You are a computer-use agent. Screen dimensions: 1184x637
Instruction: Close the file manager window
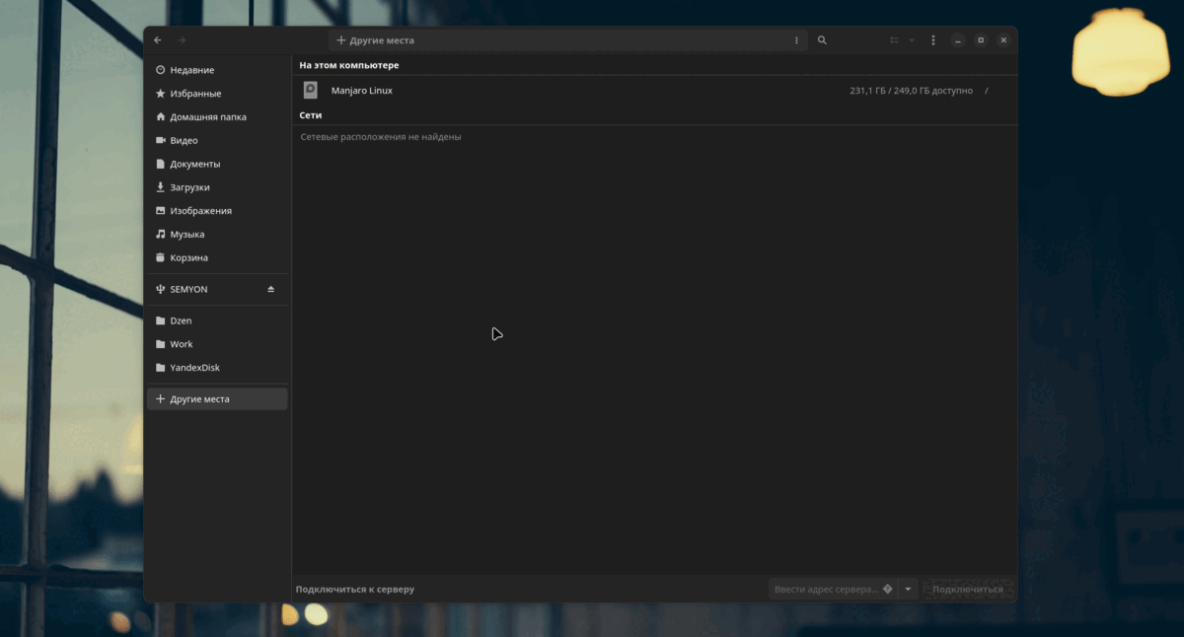coord(1003,40)
